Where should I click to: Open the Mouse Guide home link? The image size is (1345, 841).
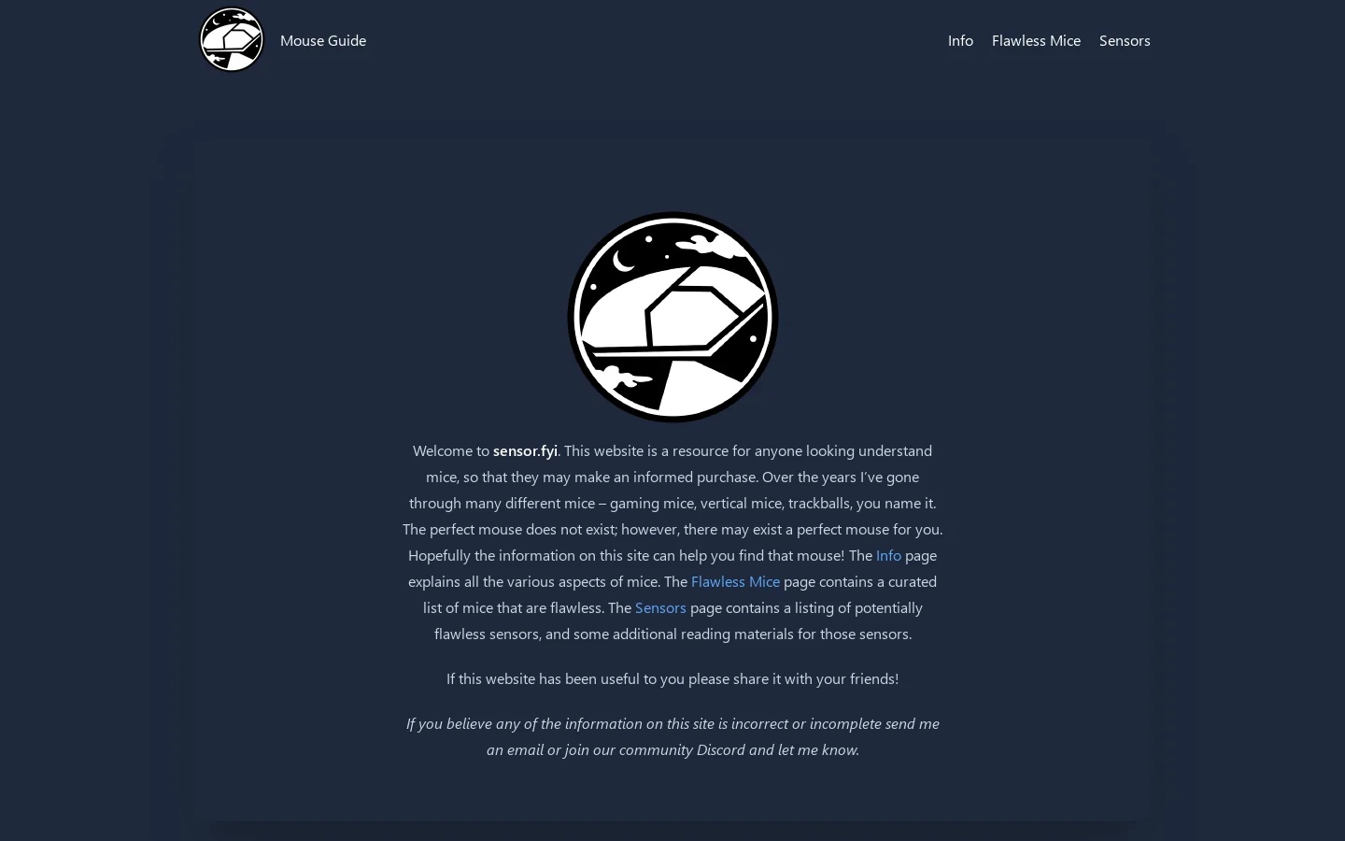[x=323, y=40]
